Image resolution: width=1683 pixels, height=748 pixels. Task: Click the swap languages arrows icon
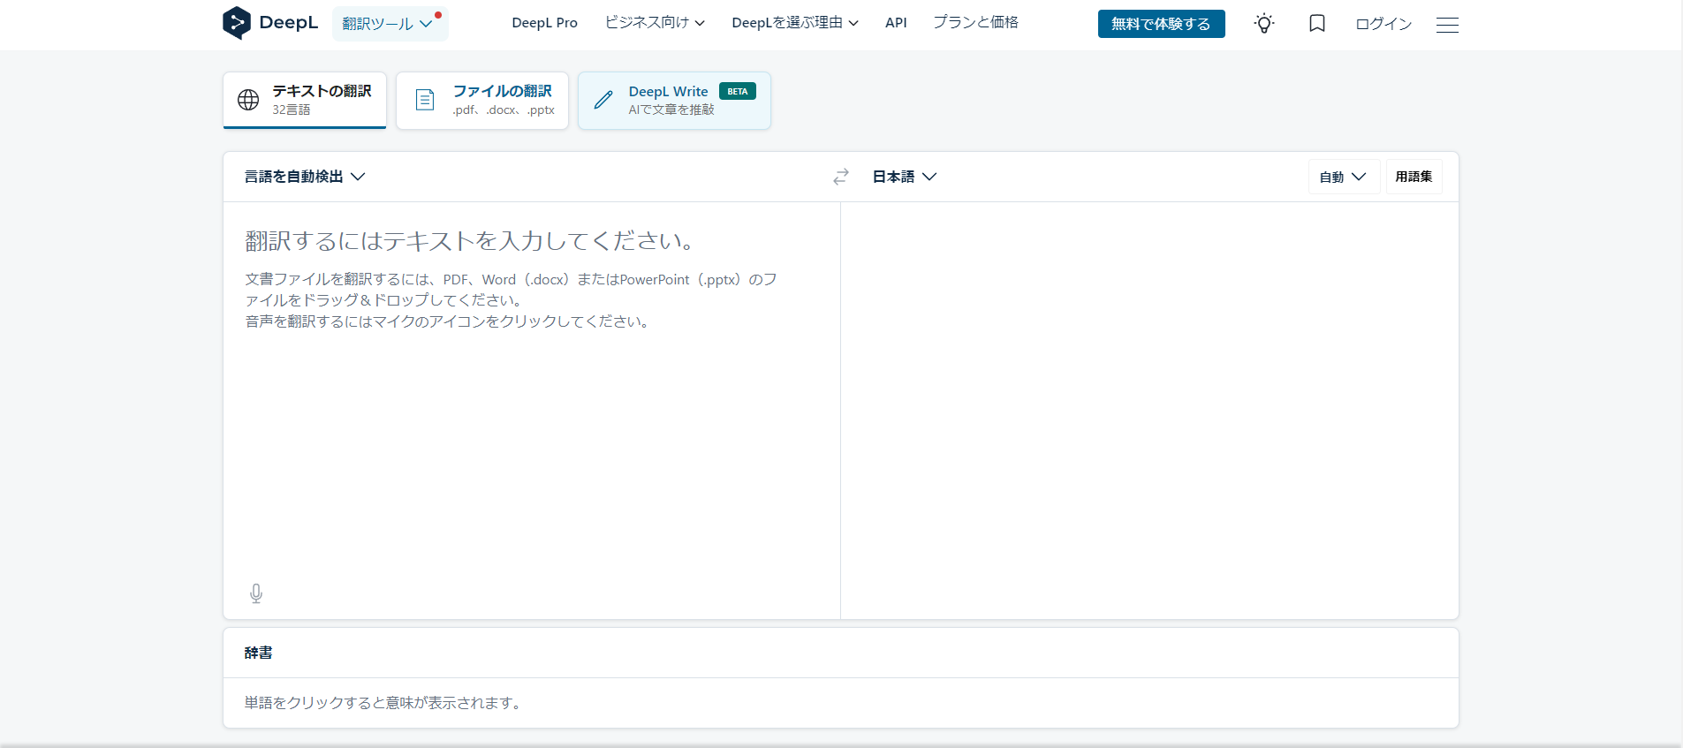click(x=840, y=177)
